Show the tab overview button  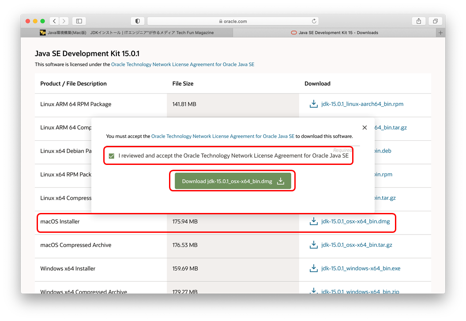(x=435, y=21)
